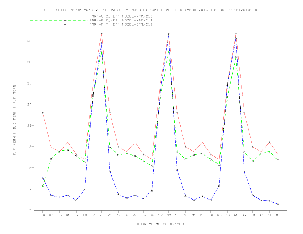Image resolution: width=303 pixels, height=234 pixels.
Task: Click x-axis tick label 72
Action: click(x=244, y=215)
